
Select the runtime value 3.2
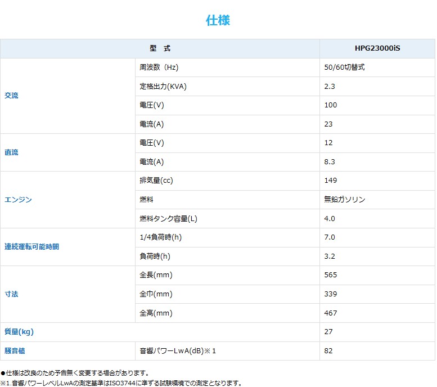click(330, 256)
